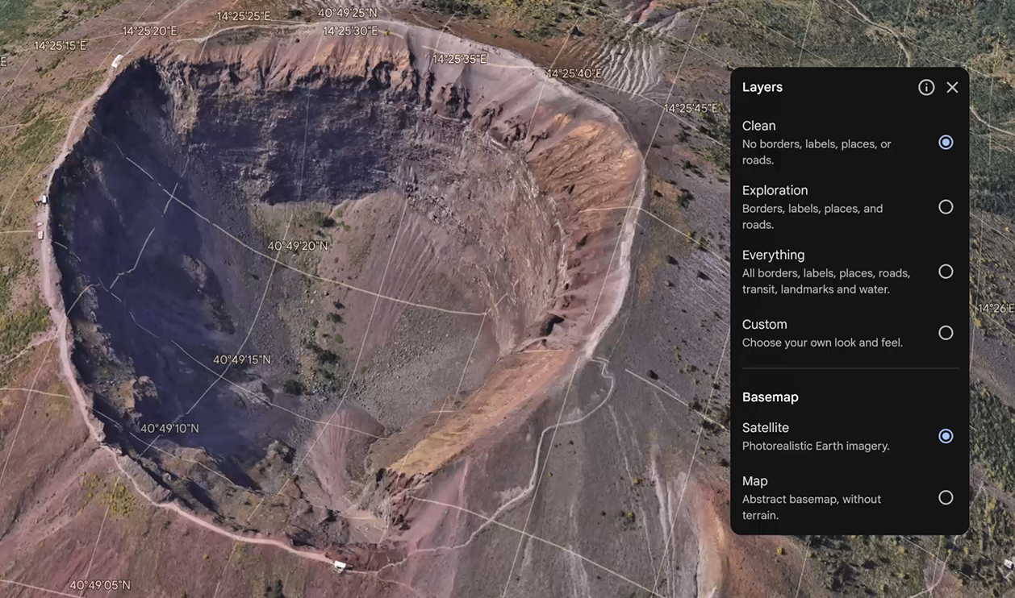Image resolution: width=1015 pixels, height=598 pixels.
Task: Click 'Choose your own look and feel' text
Action: click(x=822, y=343)
